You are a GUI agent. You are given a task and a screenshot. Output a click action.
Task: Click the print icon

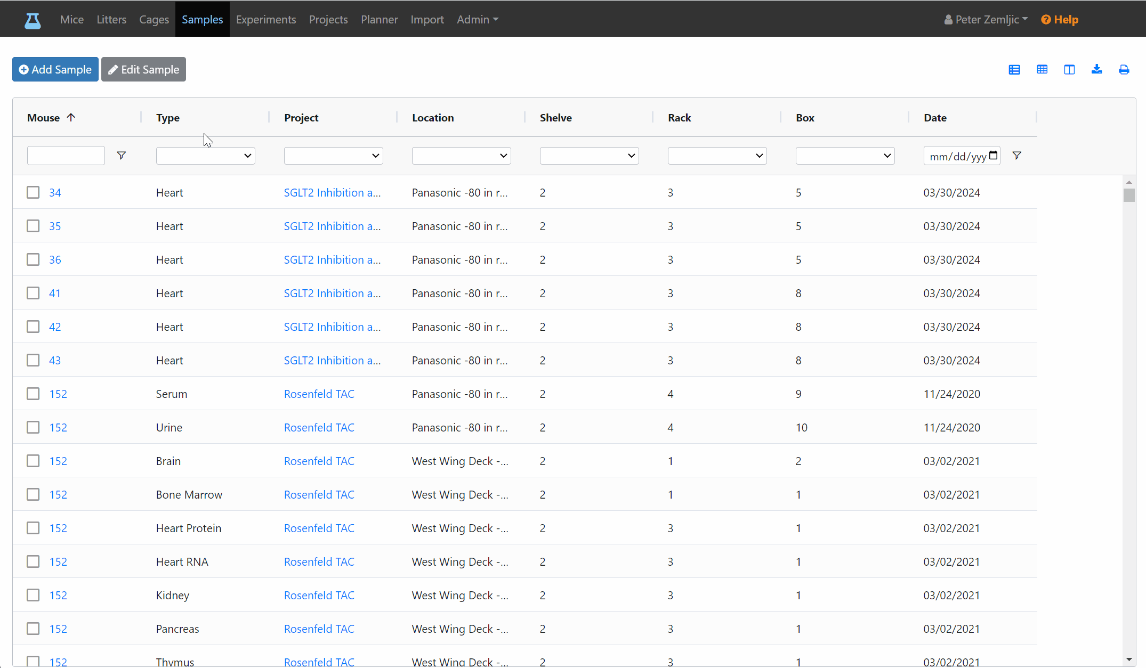tap(1124, 70)
